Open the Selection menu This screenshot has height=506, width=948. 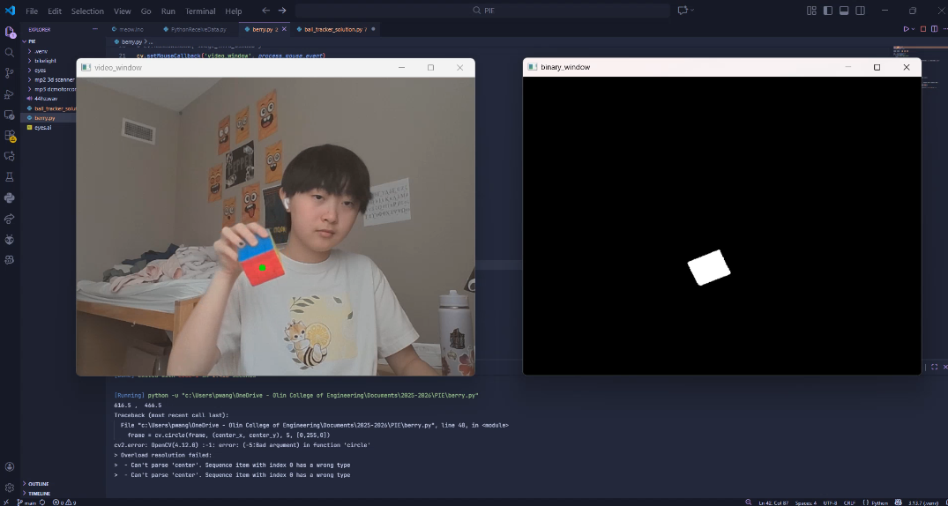pyautogui.click(x=87, y=11)
